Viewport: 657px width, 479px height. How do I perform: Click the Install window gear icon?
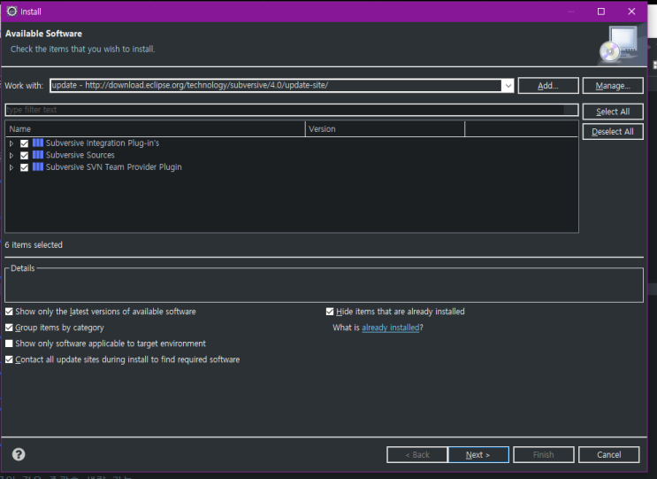(x=11, y=12)
